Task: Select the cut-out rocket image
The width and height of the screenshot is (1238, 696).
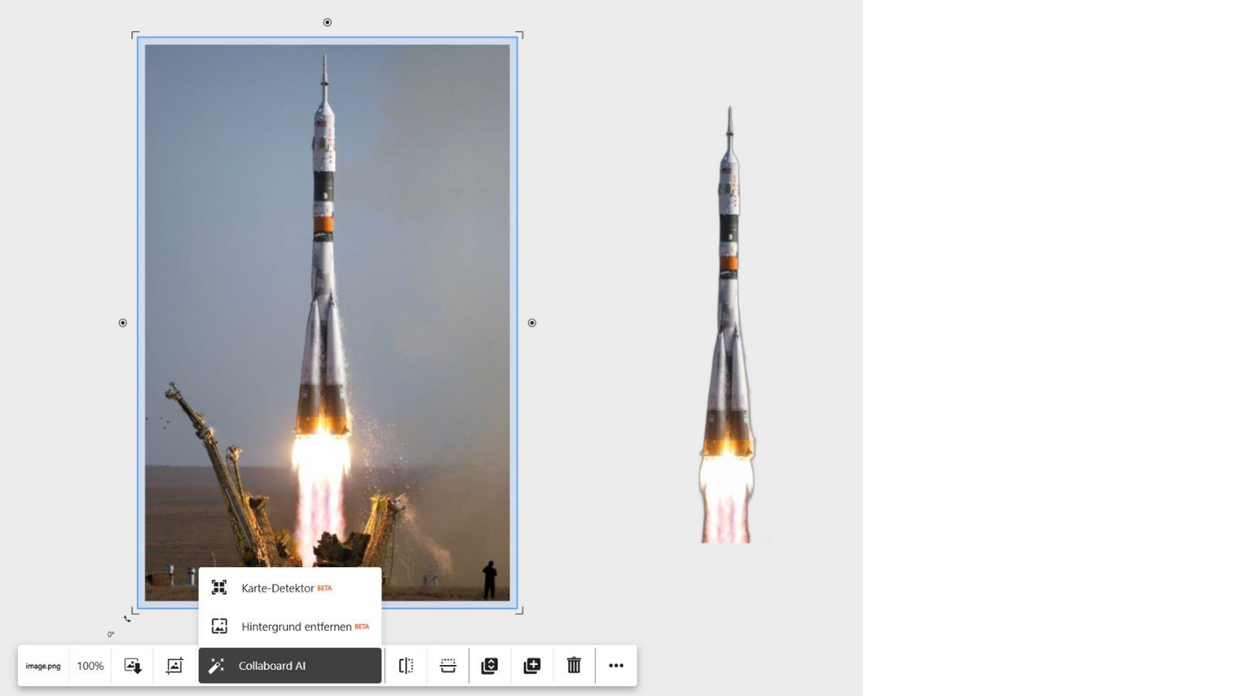Action: tap(727, 325)
